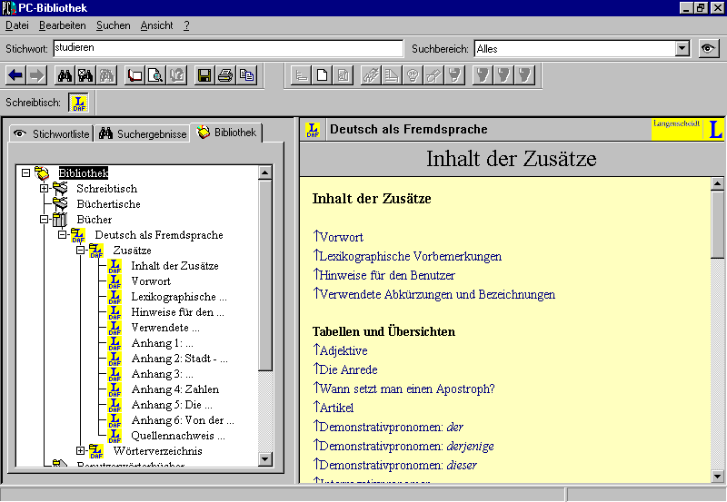727x502 pixels.
Task: Click the blue back arrow in toolbar
Action: pos(15,75)
